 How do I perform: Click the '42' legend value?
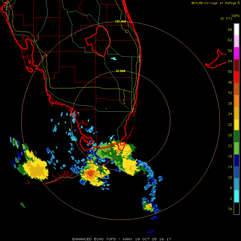pos(230,93)
